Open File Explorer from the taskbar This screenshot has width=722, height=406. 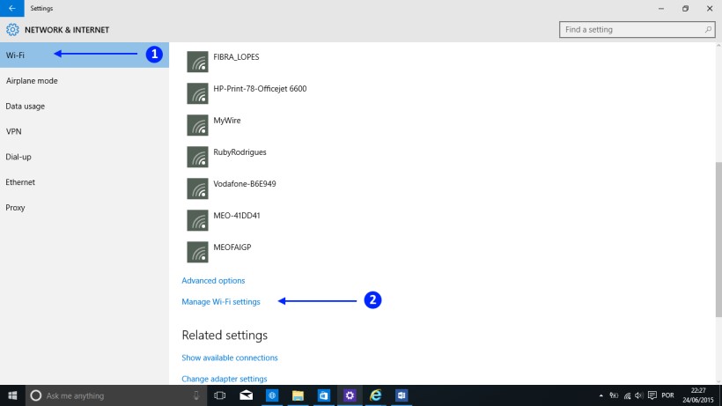tap(298, 395)
